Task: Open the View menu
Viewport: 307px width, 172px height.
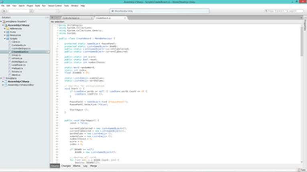Action: click(14, 6)
